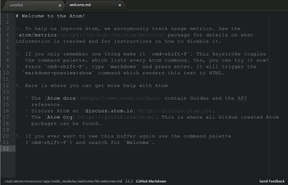Click line number 20 in the gutter

pos(6,136)
